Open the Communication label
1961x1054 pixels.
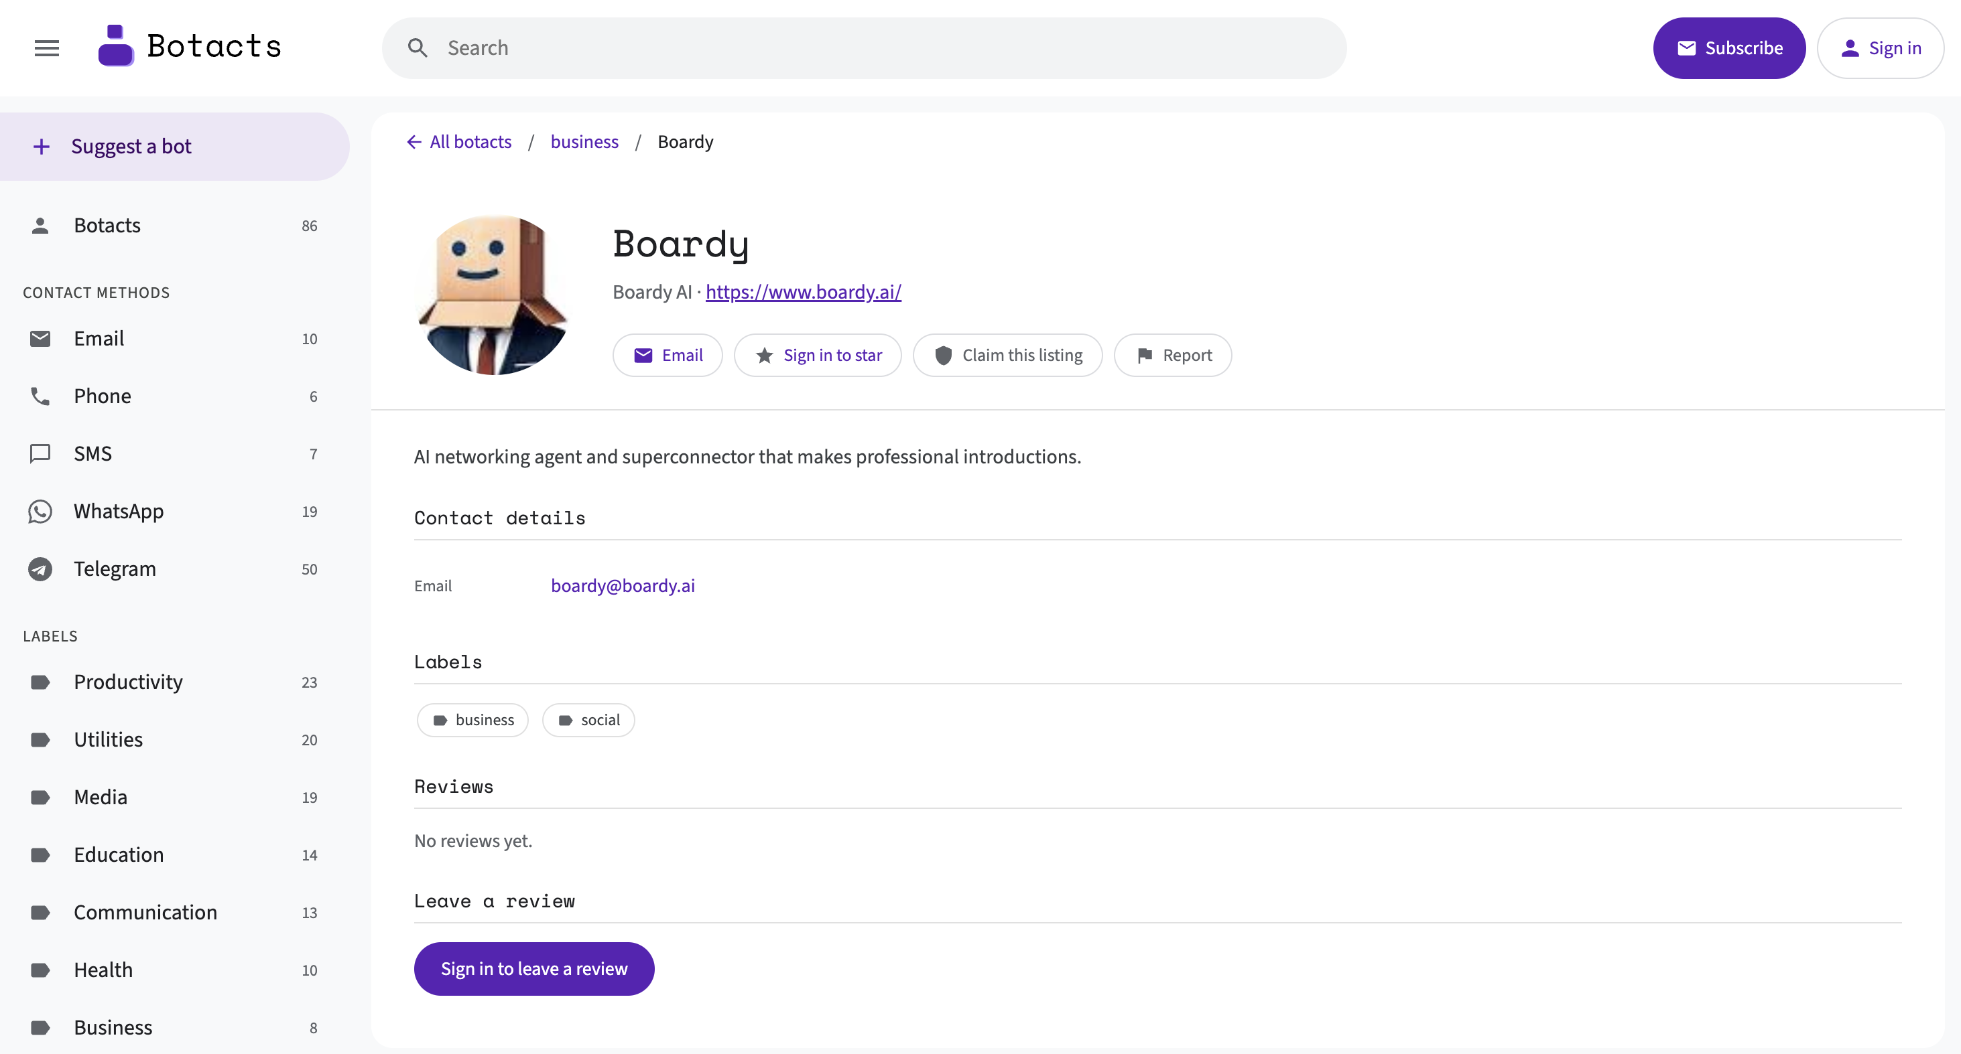tap(174, 913)
